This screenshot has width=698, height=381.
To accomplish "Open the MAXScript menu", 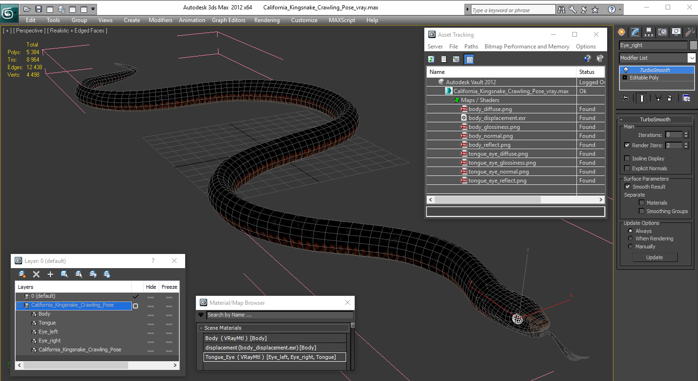I will (342, 20).
